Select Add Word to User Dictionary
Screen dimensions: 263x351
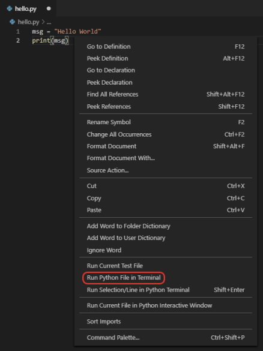click(166, 238)
